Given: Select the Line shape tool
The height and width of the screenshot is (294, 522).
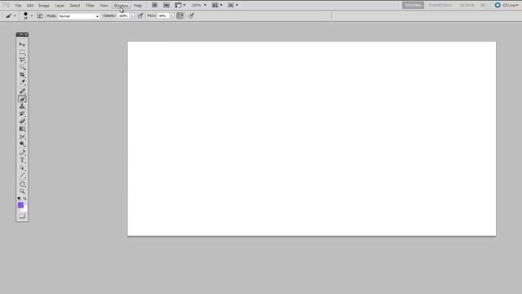Looking at the screenshot, I should pyautogui.click(x=22, y=176).
